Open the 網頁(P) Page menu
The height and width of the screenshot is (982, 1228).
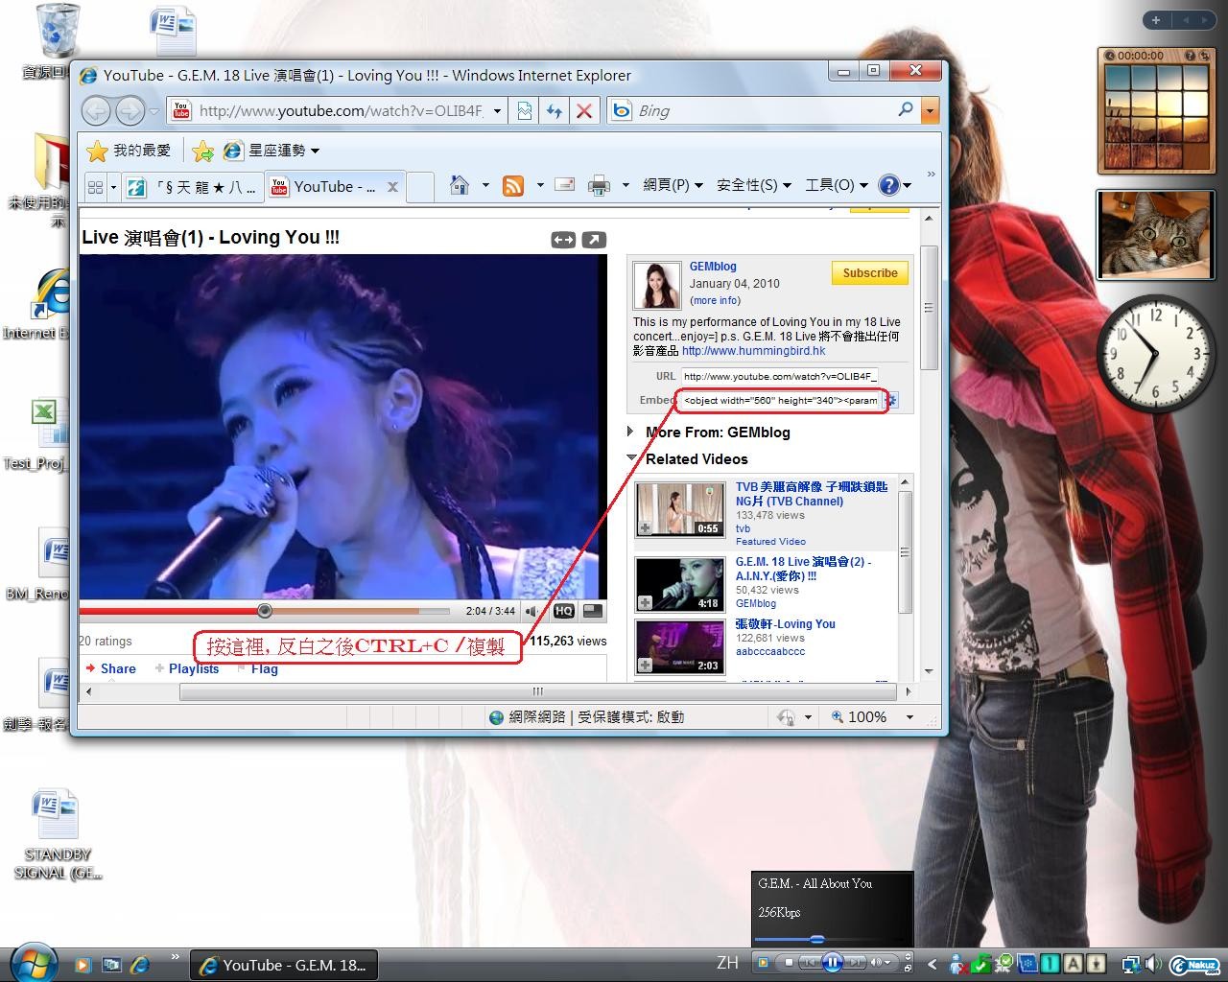(x=673, y=185)
